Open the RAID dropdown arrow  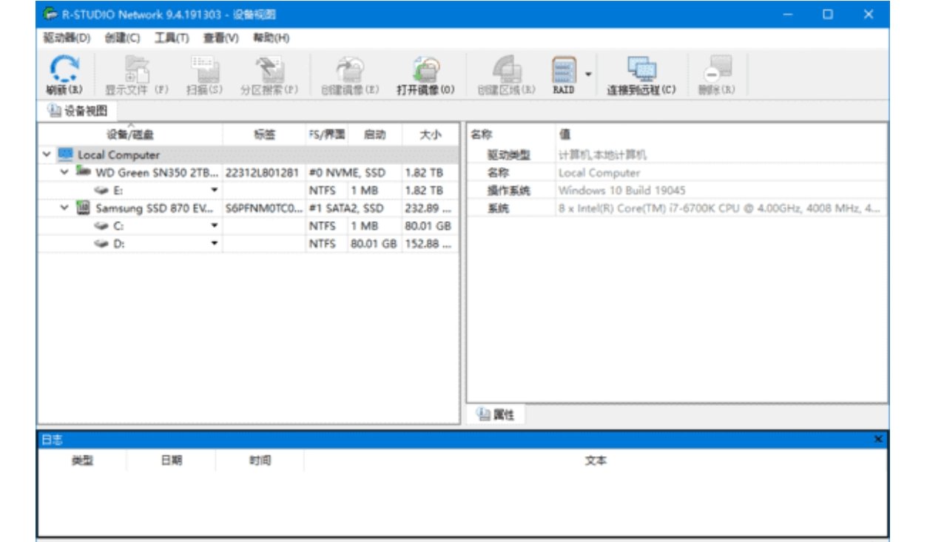click(x=589, y=74)
